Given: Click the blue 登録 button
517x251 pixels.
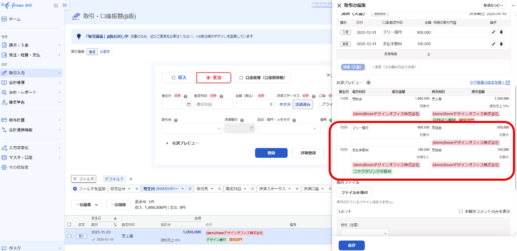Looking at the screenshot, I should (x=271, y=153).
